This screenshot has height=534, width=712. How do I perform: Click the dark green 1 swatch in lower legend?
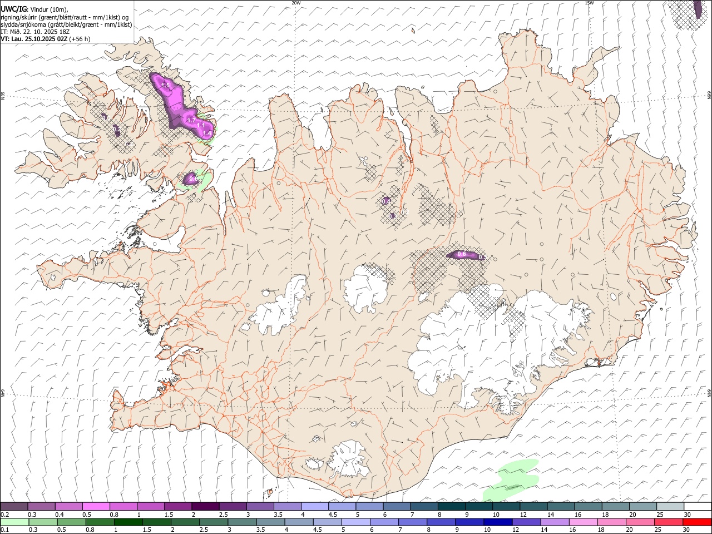128,522
